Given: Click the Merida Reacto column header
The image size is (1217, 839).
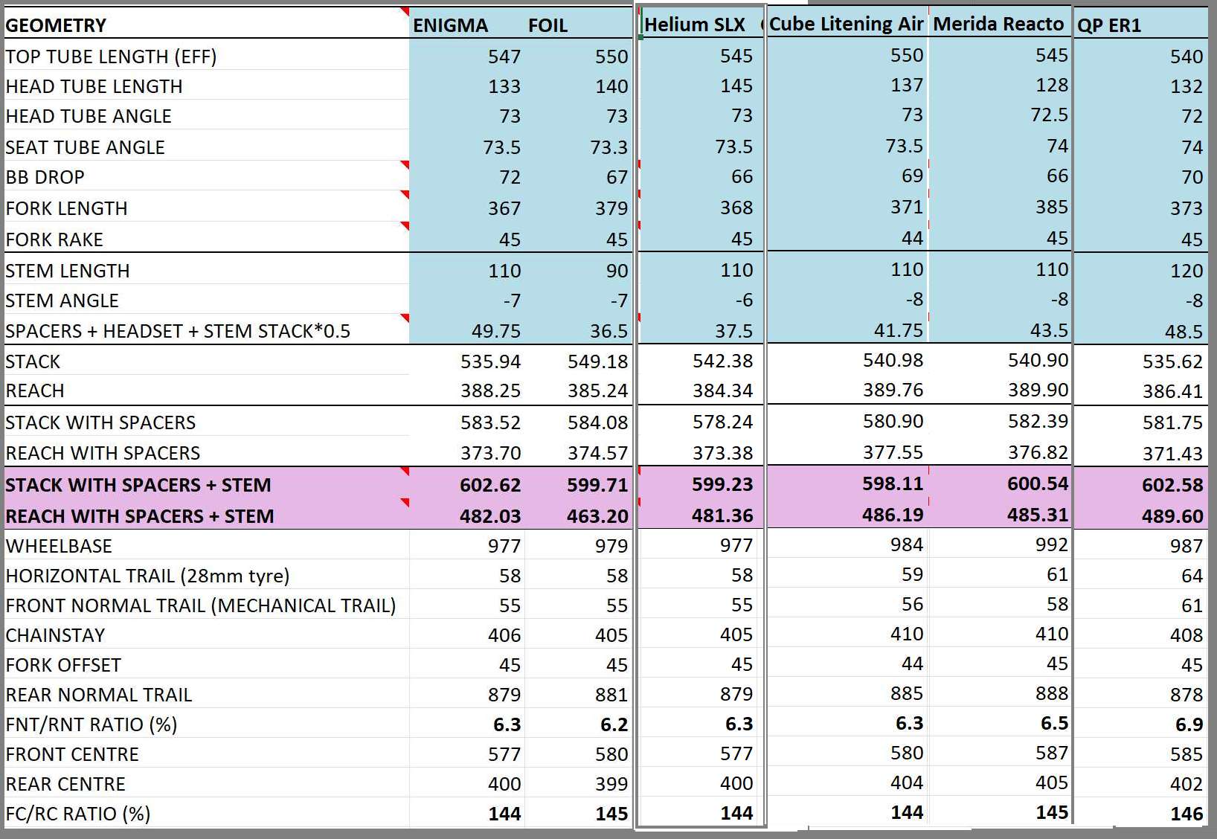Looking at the screenshot, I should point(998,24).
